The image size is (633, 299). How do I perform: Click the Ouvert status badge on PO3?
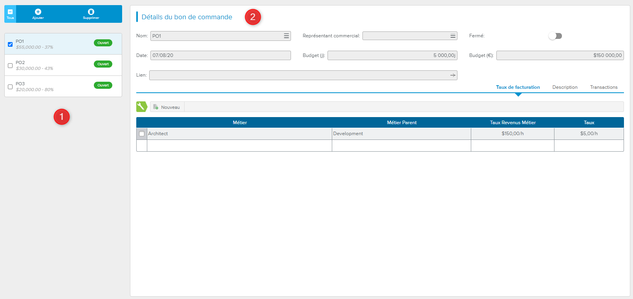[x=103, y=85]
